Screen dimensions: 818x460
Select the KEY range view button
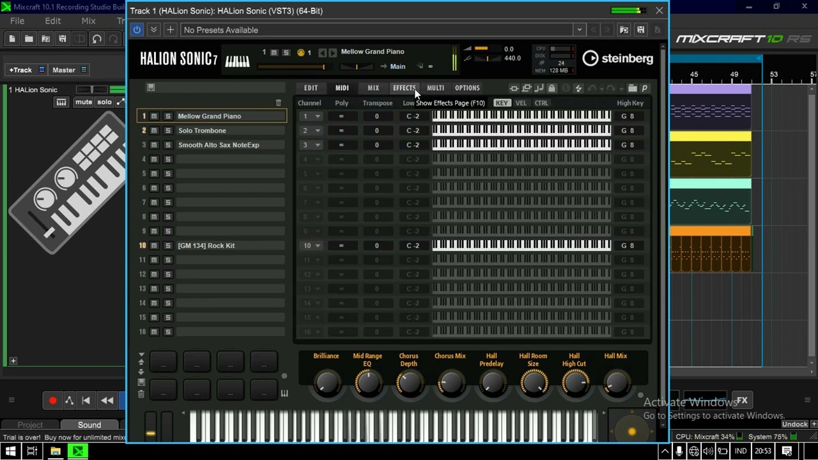(x=502, y=103)
